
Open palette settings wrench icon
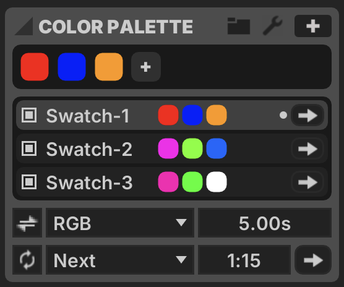click(273, 25)
